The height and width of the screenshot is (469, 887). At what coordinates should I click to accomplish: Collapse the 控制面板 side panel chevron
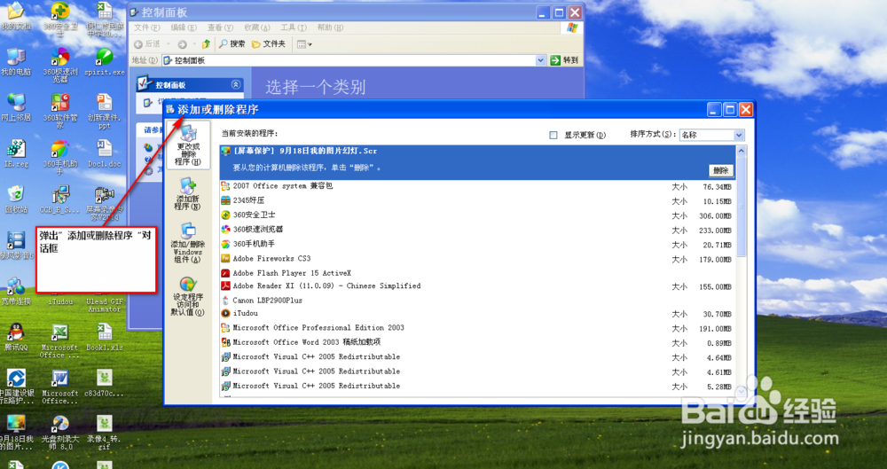tap(236, 85)
